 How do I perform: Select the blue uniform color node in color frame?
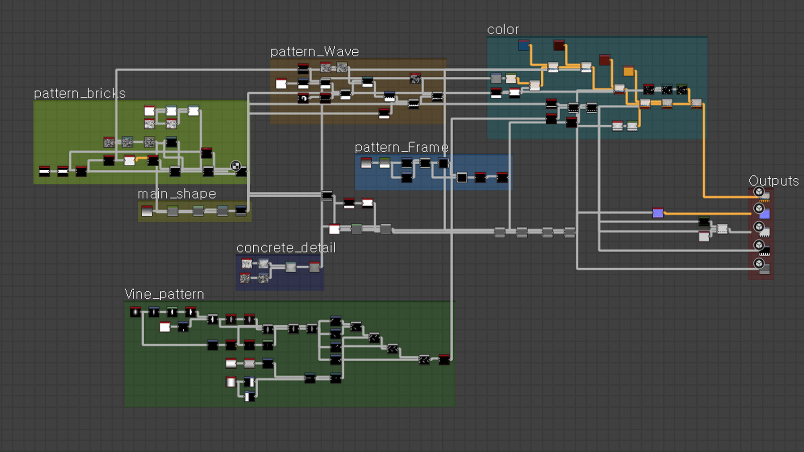[x=524, y=46]
